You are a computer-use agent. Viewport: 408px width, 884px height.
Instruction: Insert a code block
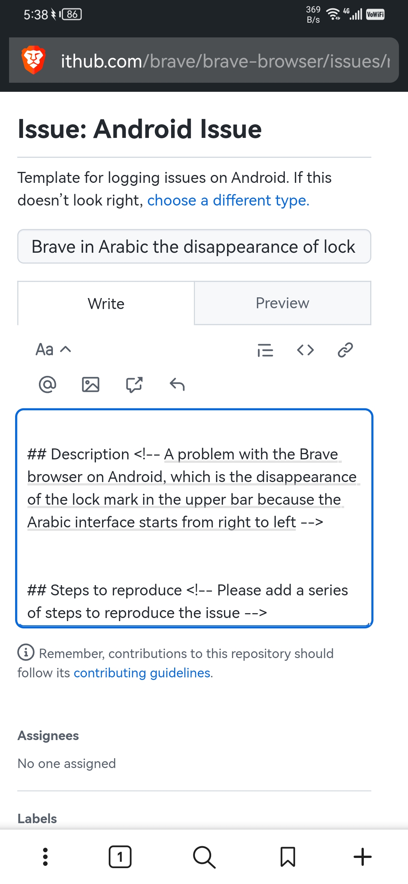pyautogui.click(x=306, y=350)
